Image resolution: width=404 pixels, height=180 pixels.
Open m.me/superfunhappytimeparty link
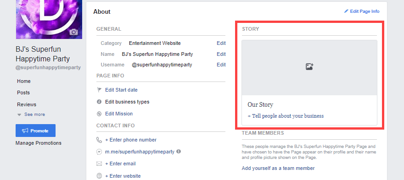point(140,152)
